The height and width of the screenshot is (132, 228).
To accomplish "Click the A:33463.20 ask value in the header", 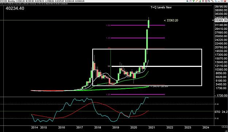I will 80,1.
